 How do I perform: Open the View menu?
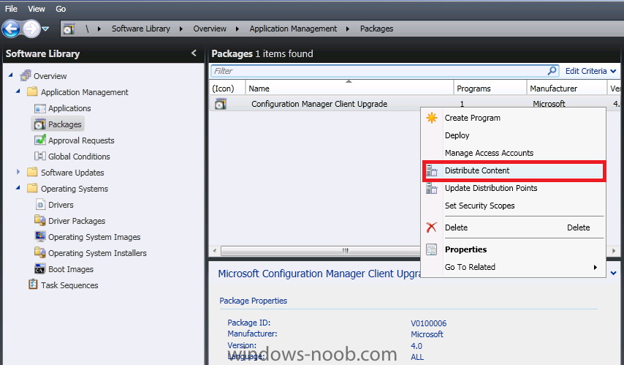point(37,9)
